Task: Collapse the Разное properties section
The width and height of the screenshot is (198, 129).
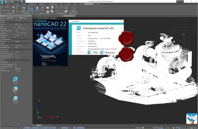Action: pos(30,60)
